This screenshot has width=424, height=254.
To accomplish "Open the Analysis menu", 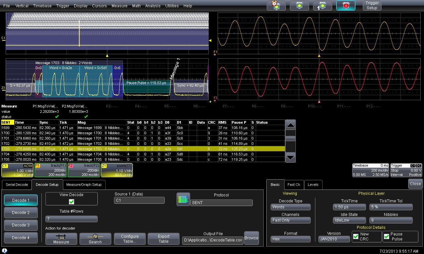I will (x=153, y=6).
